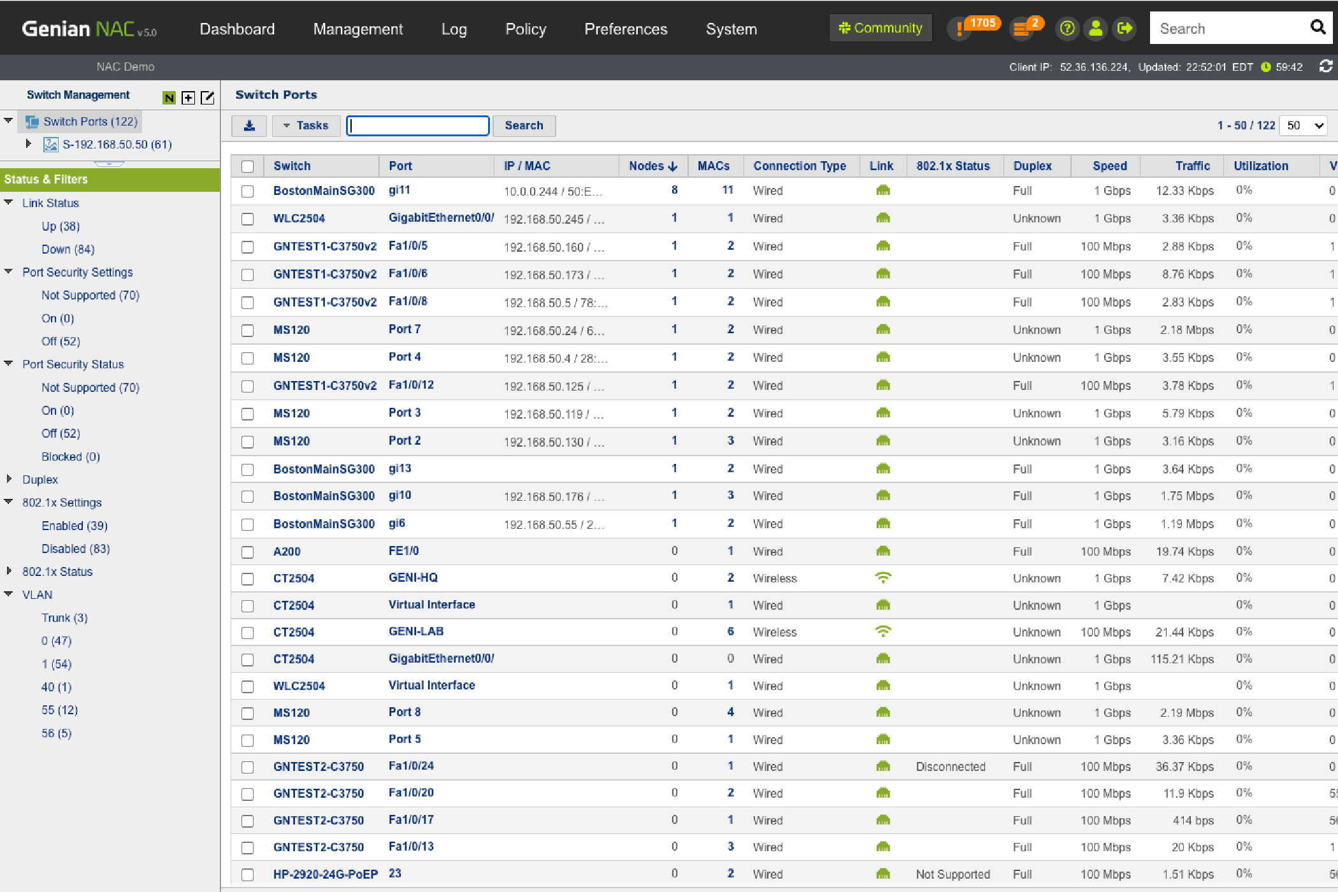Open the 50 rows-per-page dropdown

(x=1305, y=126)
